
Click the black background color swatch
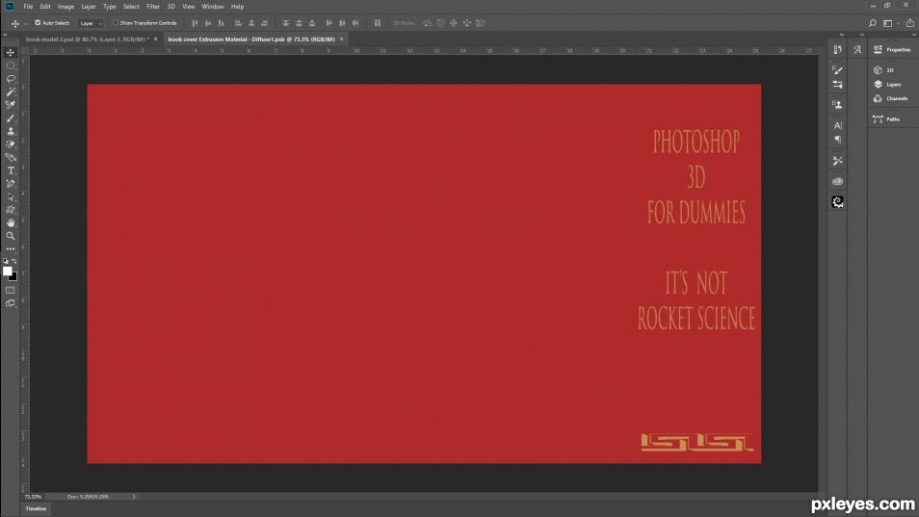(13, 277)
